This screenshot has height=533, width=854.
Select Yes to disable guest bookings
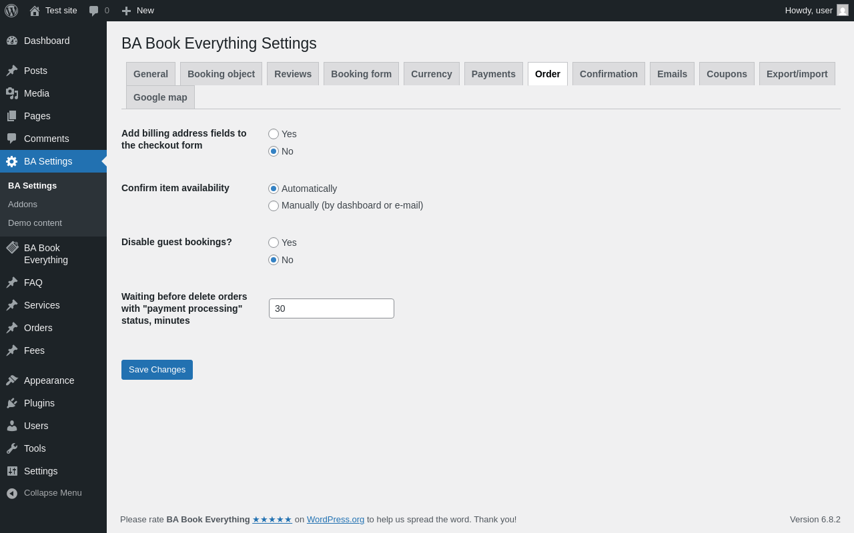[274, 243]
